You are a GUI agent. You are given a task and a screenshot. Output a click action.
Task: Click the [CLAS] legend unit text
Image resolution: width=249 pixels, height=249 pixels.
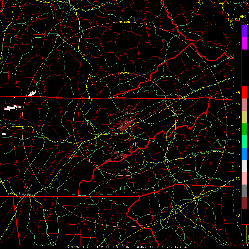click(x=234, y=19)
